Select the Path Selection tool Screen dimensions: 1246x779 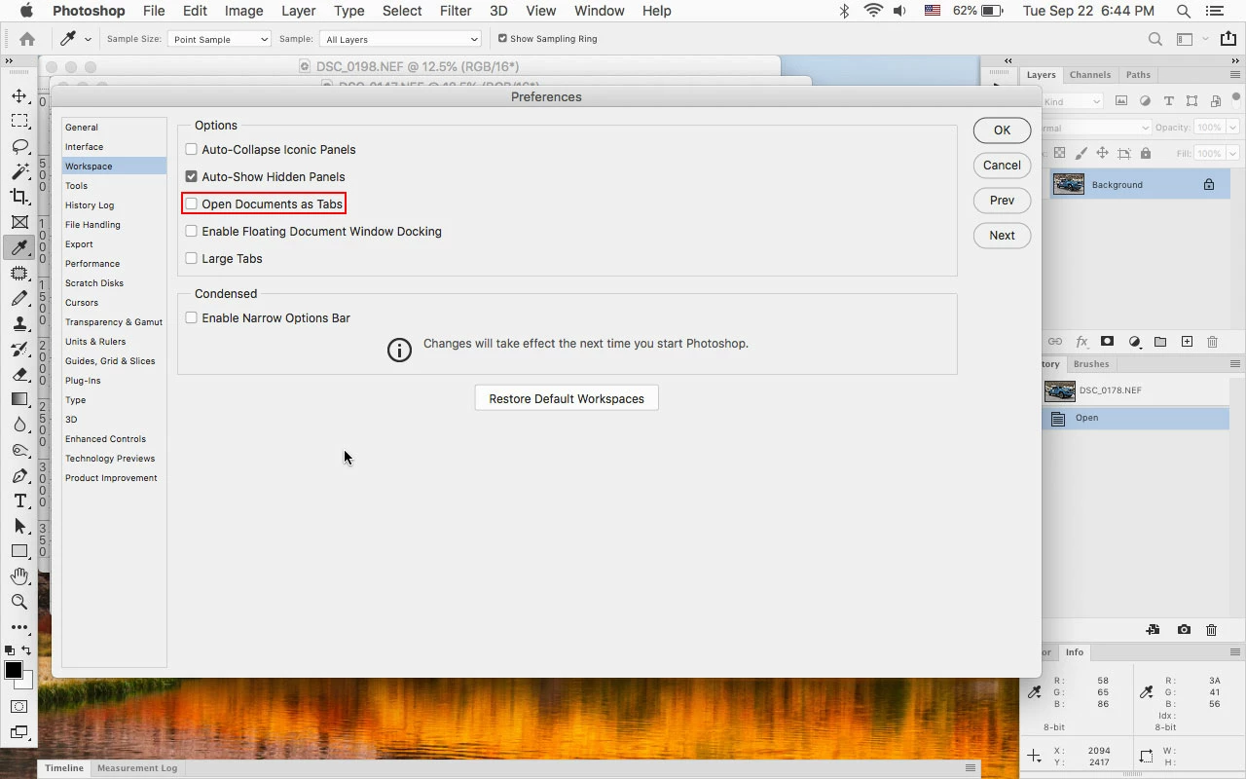pyautogui.click(x=18, y=526)
